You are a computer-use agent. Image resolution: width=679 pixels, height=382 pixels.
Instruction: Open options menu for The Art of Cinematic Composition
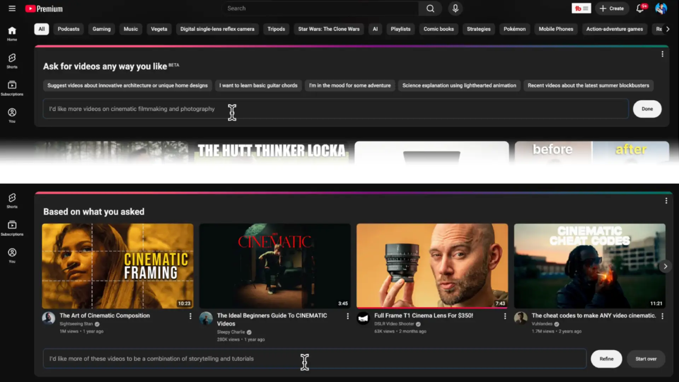[190, 316]
